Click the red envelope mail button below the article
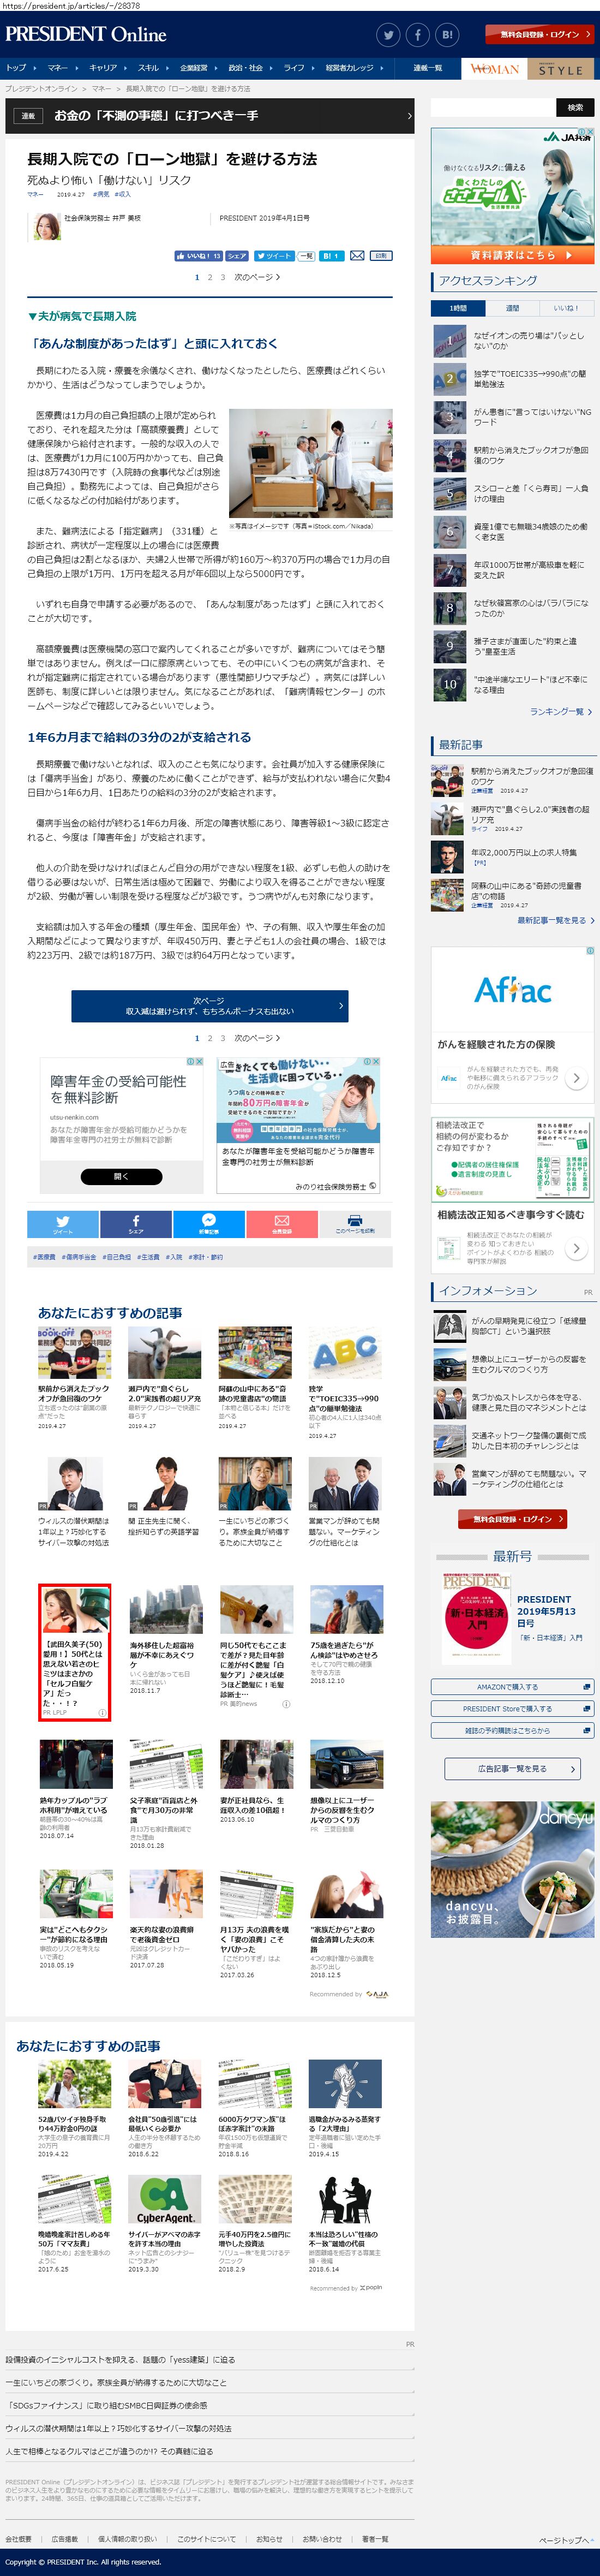This screenshot has height=2576, width=600. pos(282,1224)
